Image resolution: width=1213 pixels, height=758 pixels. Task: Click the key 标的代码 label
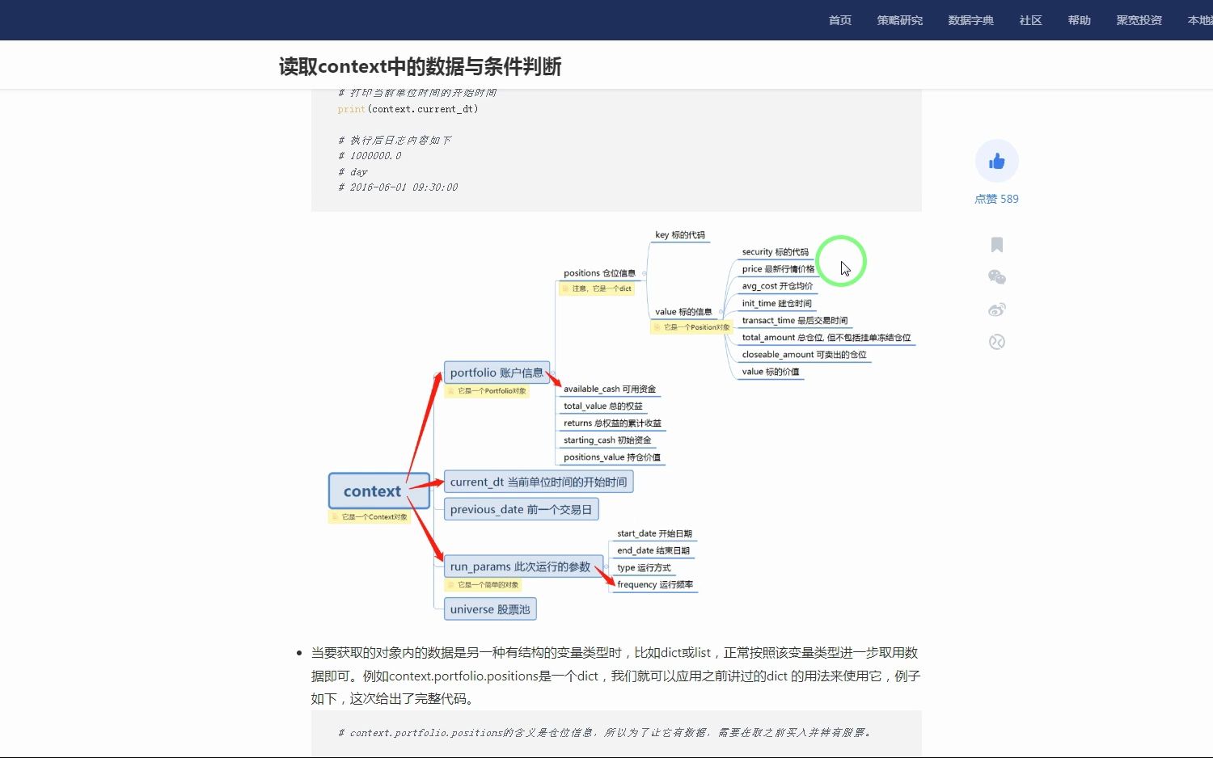click(680, 234)
